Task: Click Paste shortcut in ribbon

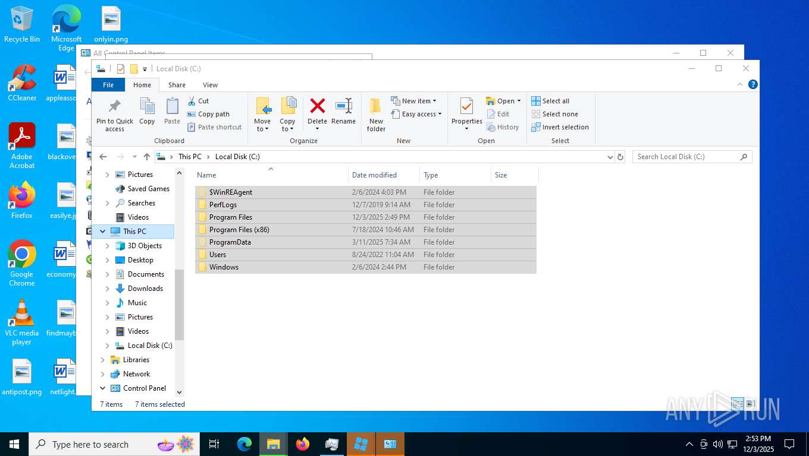Action: coord(214,127)
